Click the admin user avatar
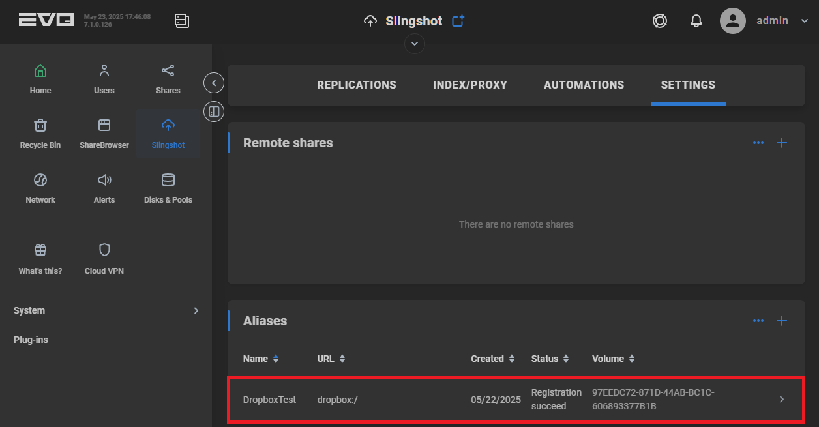Viewport: 819px width, 427px height. coord(733,21)
